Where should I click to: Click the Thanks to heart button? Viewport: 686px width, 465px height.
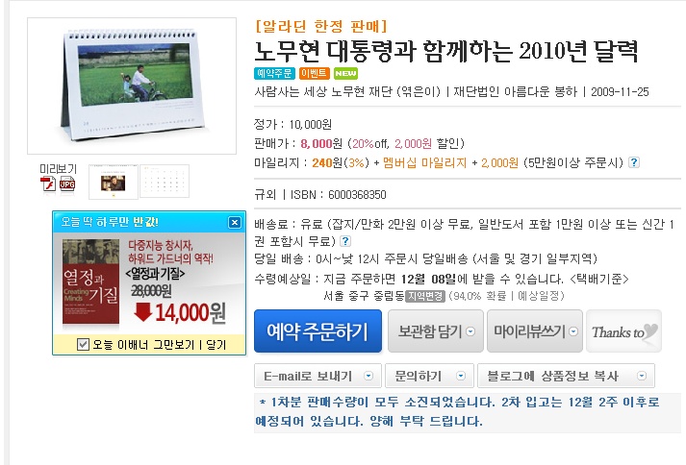point(623,331)
